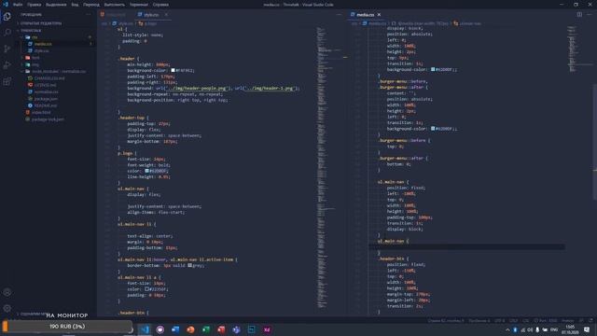This screenshot has height=336, width=597.
Task: Open the Выполнить menu
Action: click(x=115, y=5)
